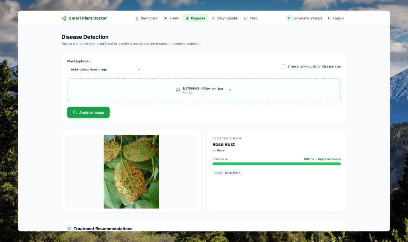Click the Rose Rust disease heading
Image resolution: width=408 pixels, height=242 pixels.
(x=224, y=145)
